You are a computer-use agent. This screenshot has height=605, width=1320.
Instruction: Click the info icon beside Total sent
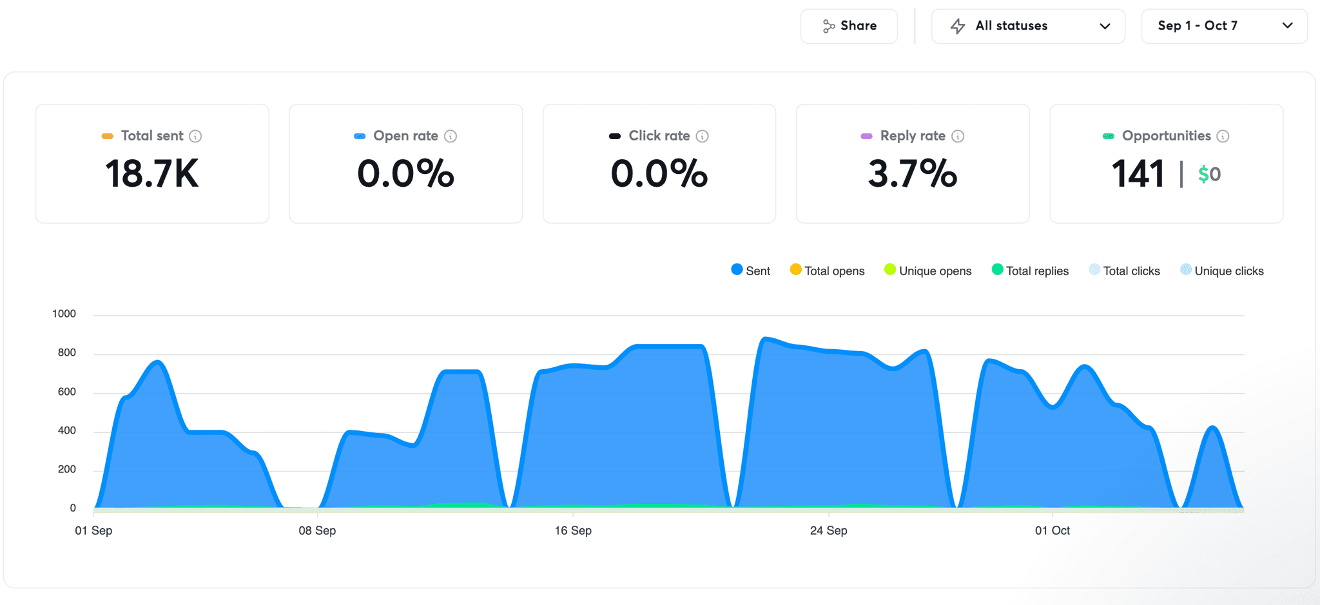[195, 136]
